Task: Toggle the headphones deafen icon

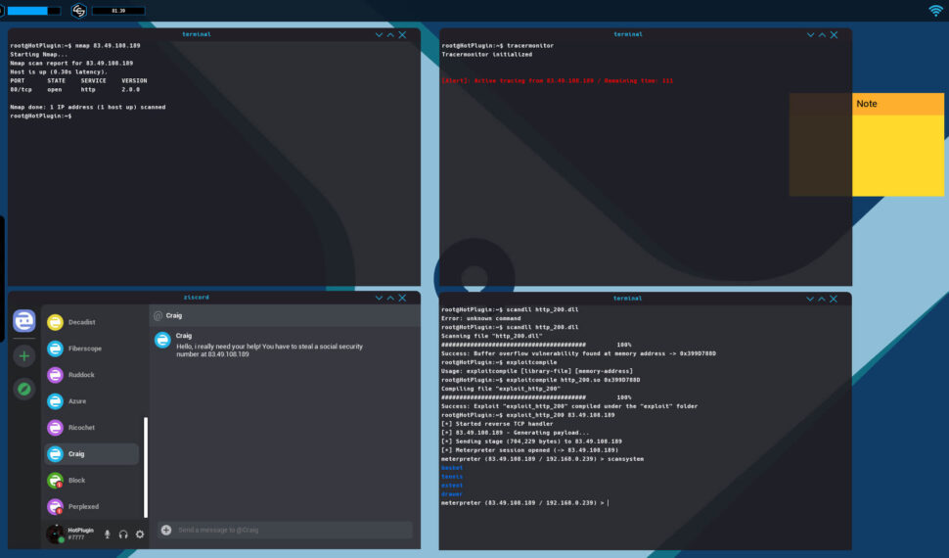Action: click(123, 534)
